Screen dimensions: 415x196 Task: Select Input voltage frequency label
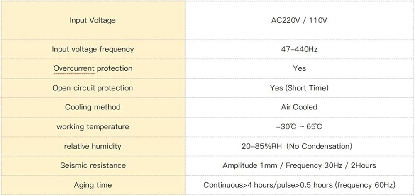(x=93, y=49)
